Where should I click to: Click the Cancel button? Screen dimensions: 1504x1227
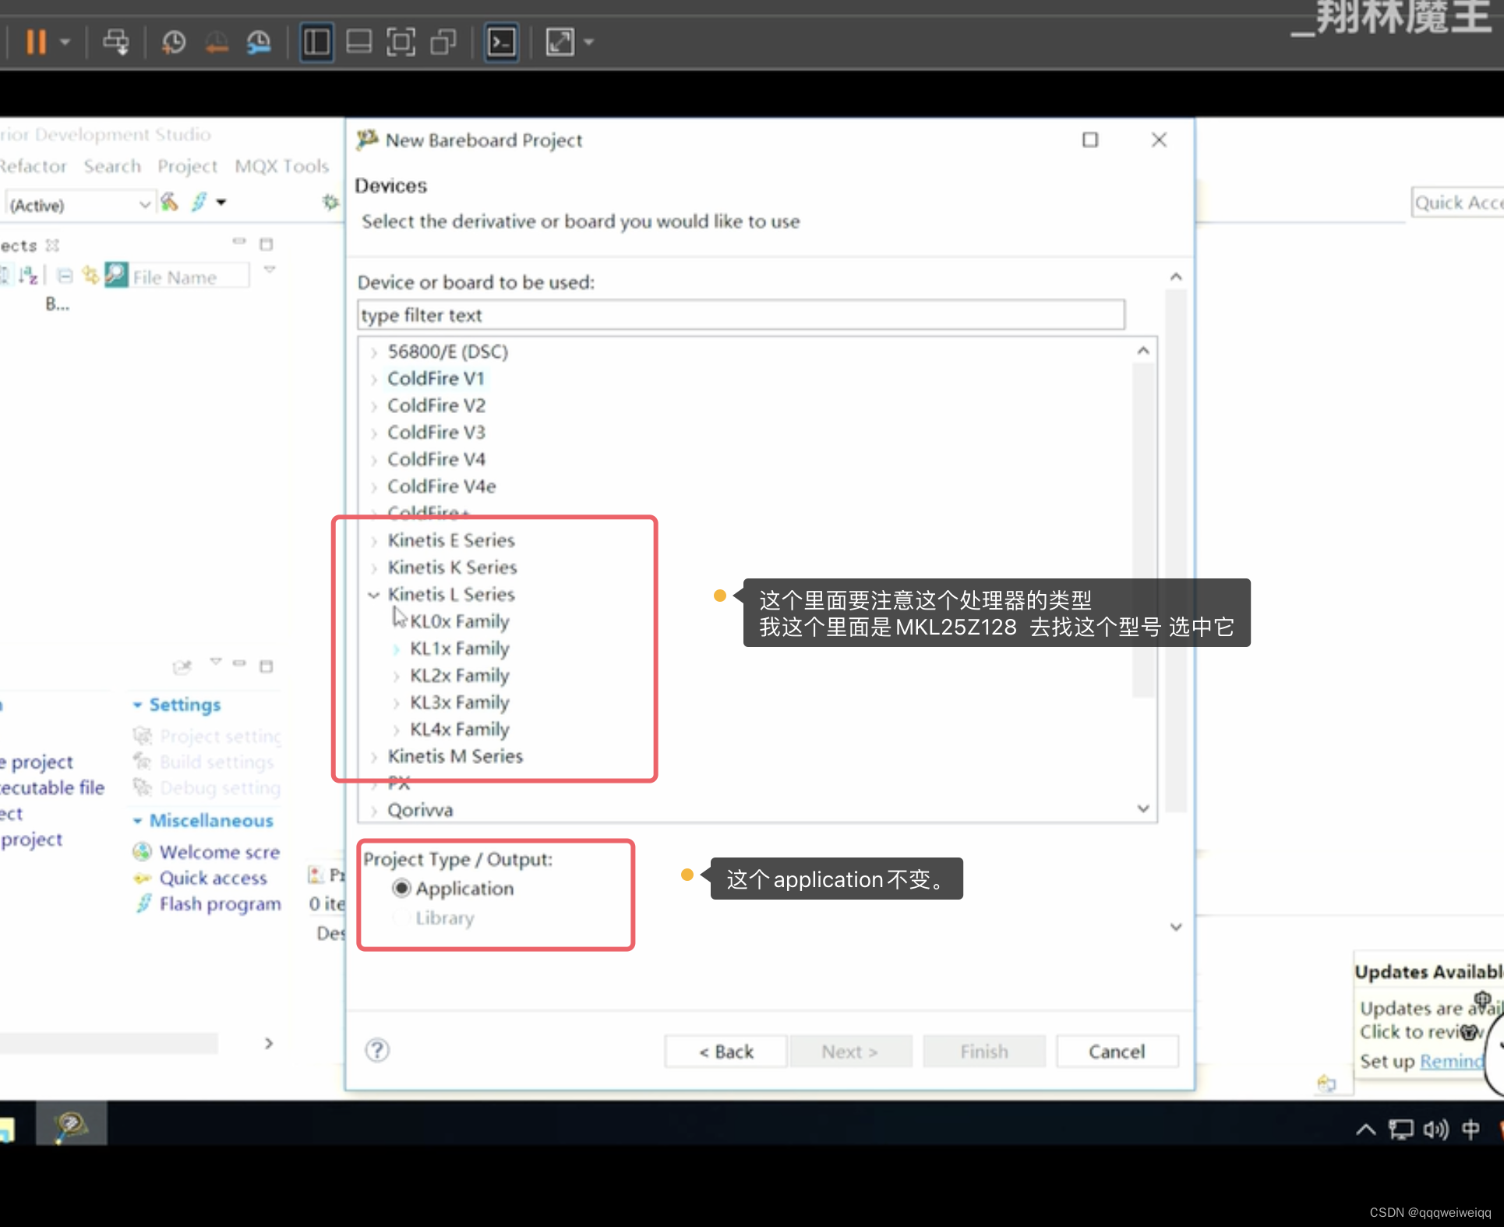(1117, 1051)
